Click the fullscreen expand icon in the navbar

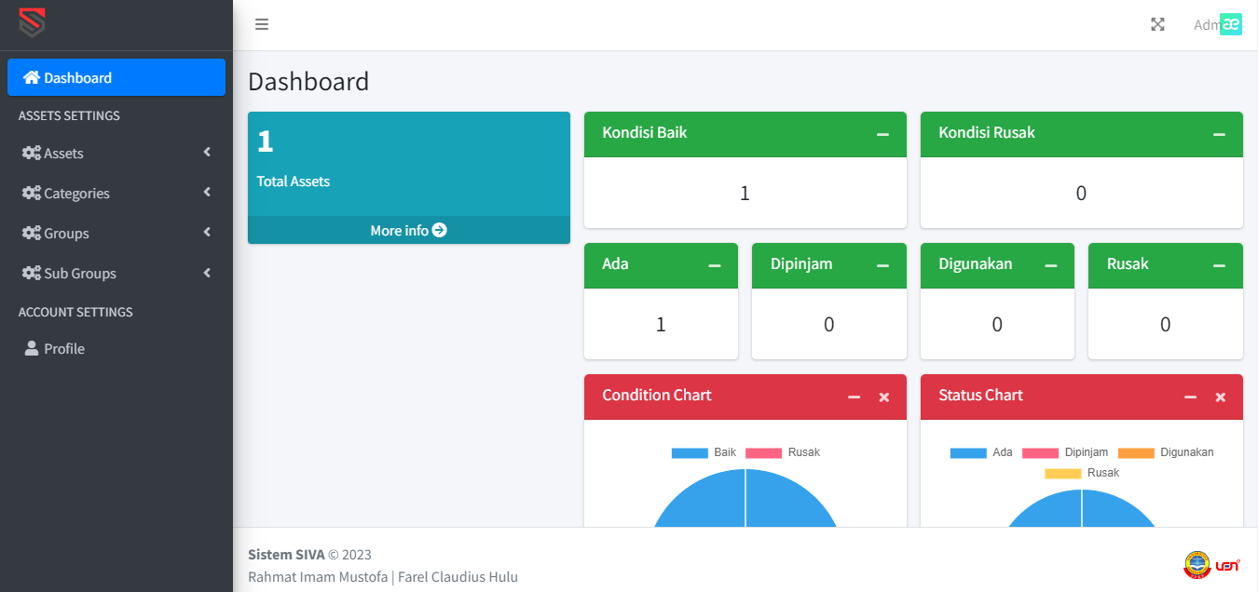pos(1157,24)
